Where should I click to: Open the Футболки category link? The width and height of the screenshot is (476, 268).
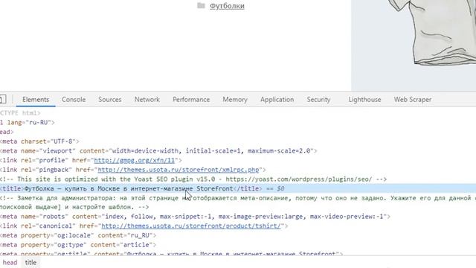click(x=227, y=6)
